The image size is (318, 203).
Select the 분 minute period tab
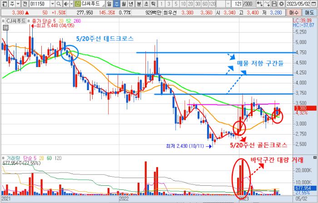tap(139, 4)
